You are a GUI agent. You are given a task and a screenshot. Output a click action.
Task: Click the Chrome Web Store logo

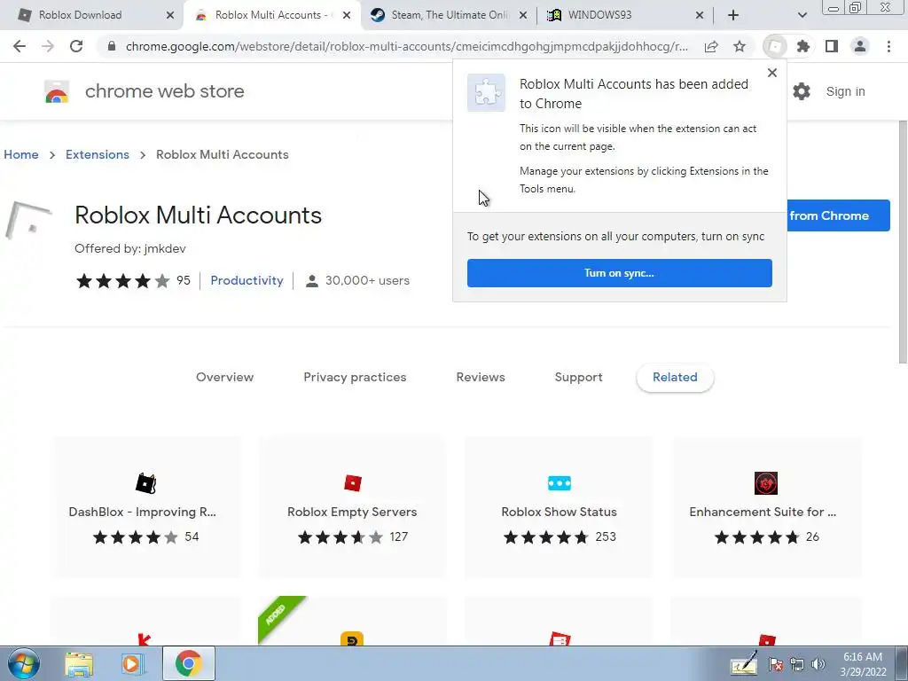click(x=57, y=91)
